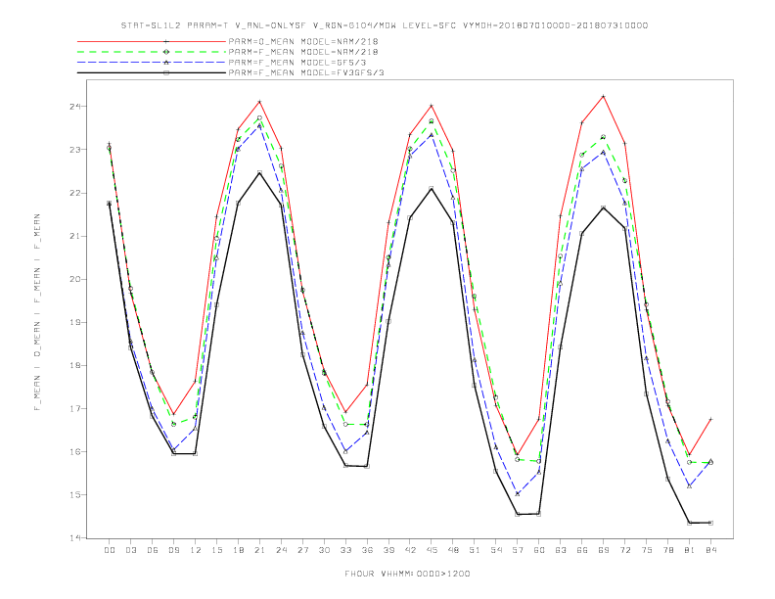Click the chart title starting with STAT=SL1L2
Screen dimensions: 775x599
click(385, 25)
